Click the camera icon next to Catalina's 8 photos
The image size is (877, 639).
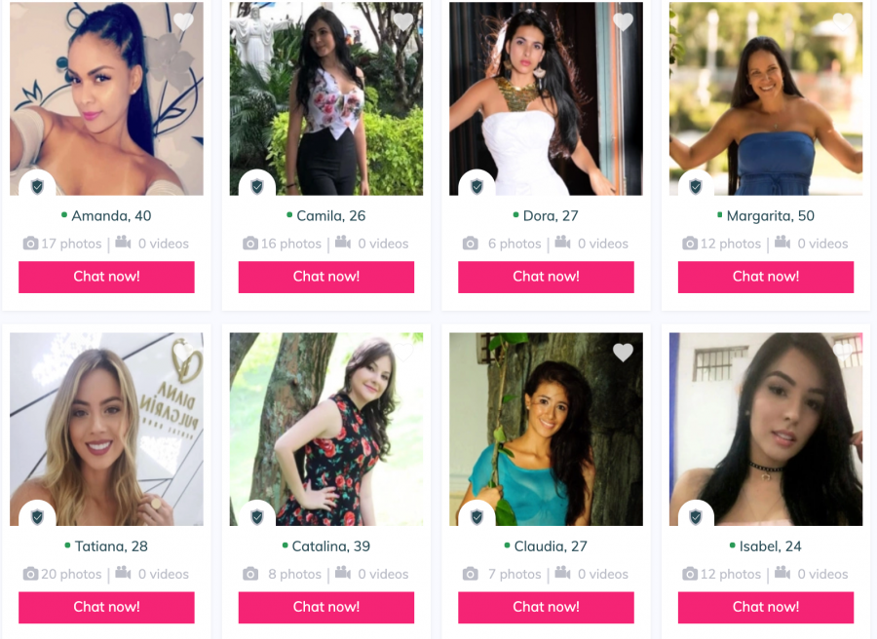pyautogui.click(x=250, y=574)
